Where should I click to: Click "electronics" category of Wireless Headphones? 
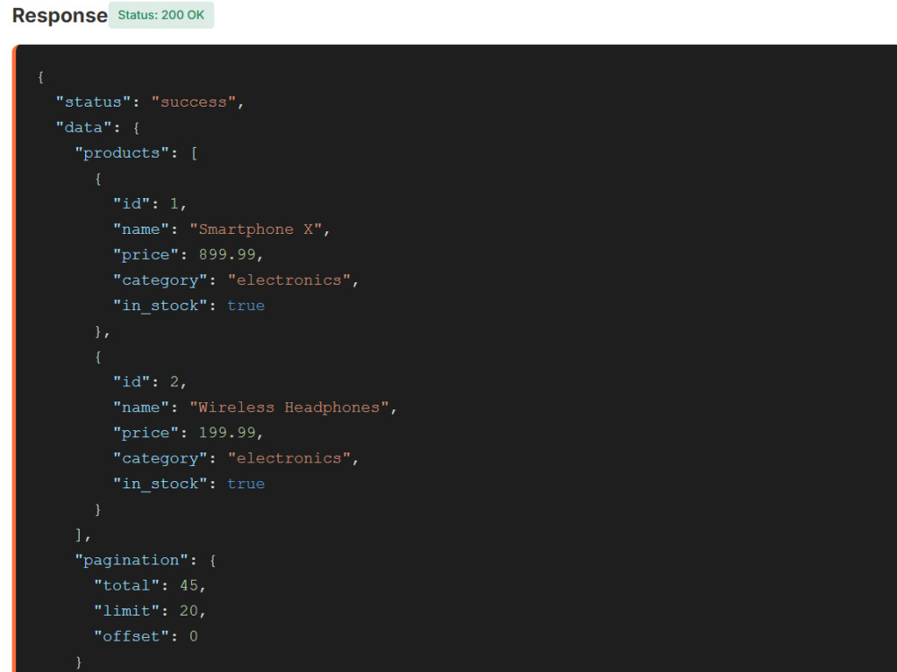click(x=289, y=458)
